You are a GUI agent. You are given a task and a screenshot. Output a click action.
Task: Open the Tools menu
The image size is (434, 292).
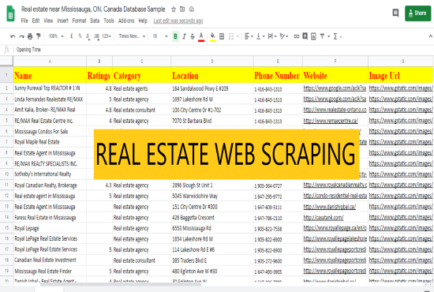pos(109,21)
